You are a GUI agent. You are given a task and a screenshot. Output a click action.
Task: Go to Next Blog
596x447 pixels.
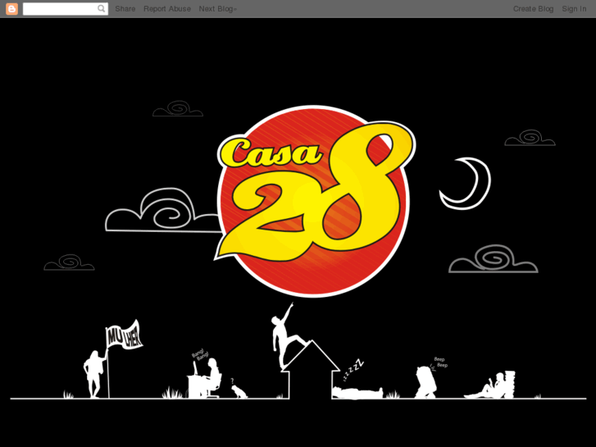click(217, 9)
